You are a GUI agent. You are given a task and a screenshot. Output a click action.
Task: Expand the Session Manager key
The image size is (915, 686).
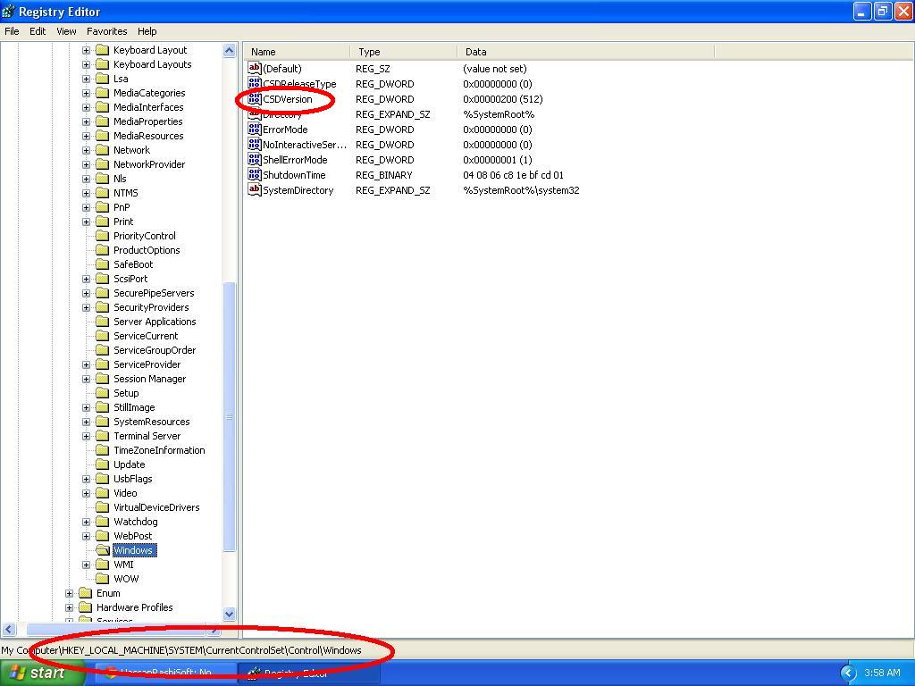[x=87, y=379]
